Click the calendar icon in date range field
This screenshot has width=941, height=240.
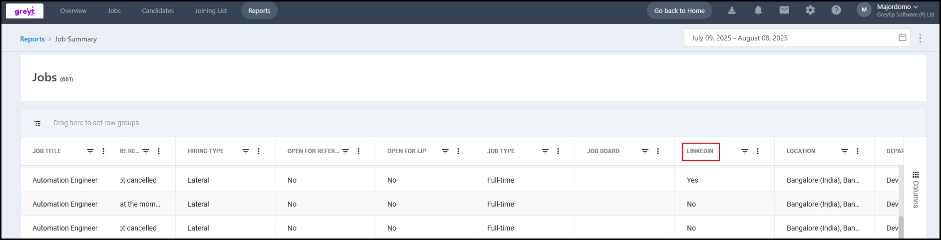(903, 37)
